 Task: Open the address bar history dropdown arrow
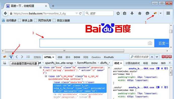(77, 13)
